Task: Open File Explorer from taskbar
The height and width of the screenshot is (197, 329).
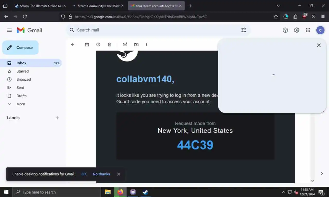Action: click(108, 192)
